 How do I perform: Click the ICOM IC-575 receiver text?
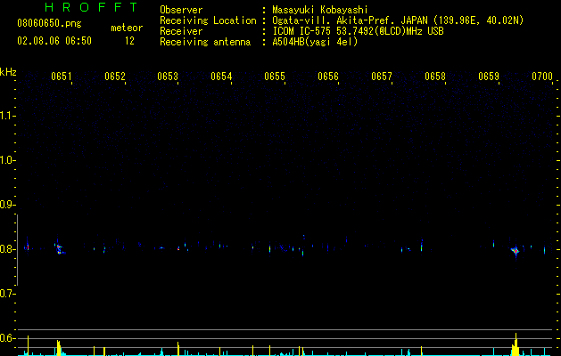coord(358,31)
